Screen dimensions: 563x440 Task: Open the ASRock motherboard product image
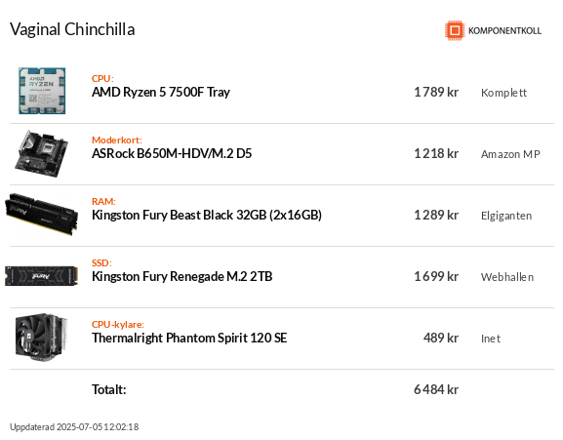(x=41, y=153)
